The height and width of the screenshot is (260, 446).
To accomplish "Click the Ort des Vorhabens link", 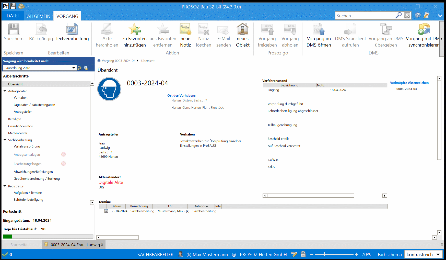I will pos(181,95).
